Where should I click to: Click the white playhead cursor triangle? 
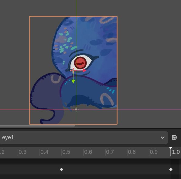pos(171,148)
